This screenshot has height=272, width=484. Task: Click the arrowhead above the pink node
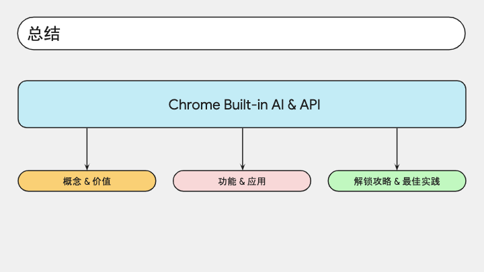point(243,167)
